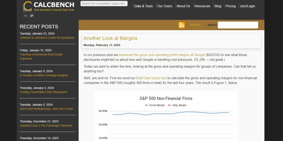This screenshot has height=141, width=283.
Task: Open the About Us menu
Action: [183, 6]
